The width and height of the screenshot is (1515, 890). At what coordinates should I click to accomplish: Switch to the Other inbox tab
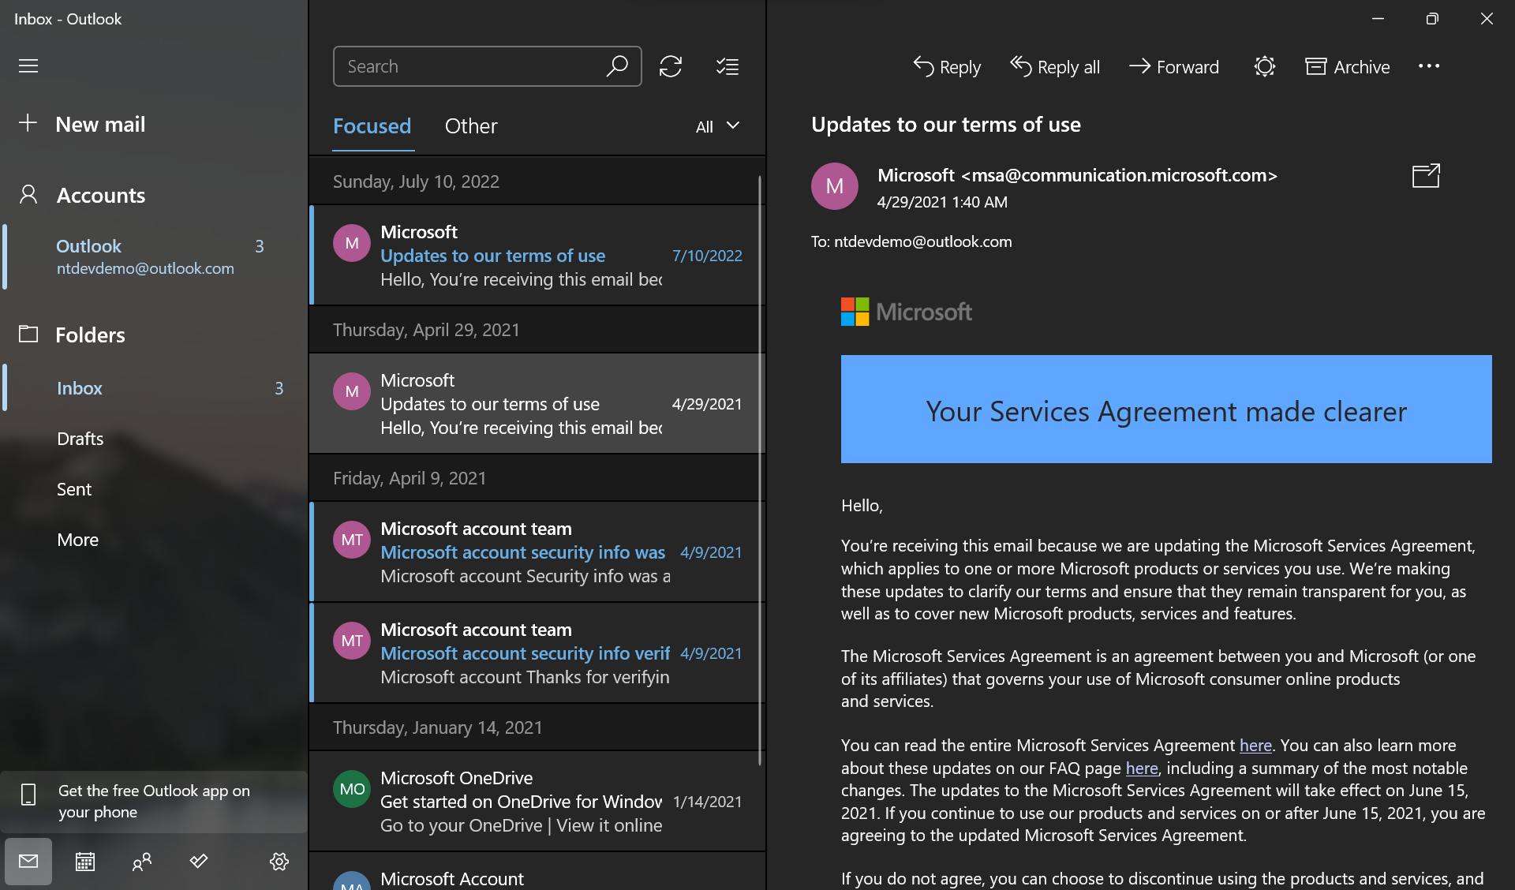(x=470, y=126)
